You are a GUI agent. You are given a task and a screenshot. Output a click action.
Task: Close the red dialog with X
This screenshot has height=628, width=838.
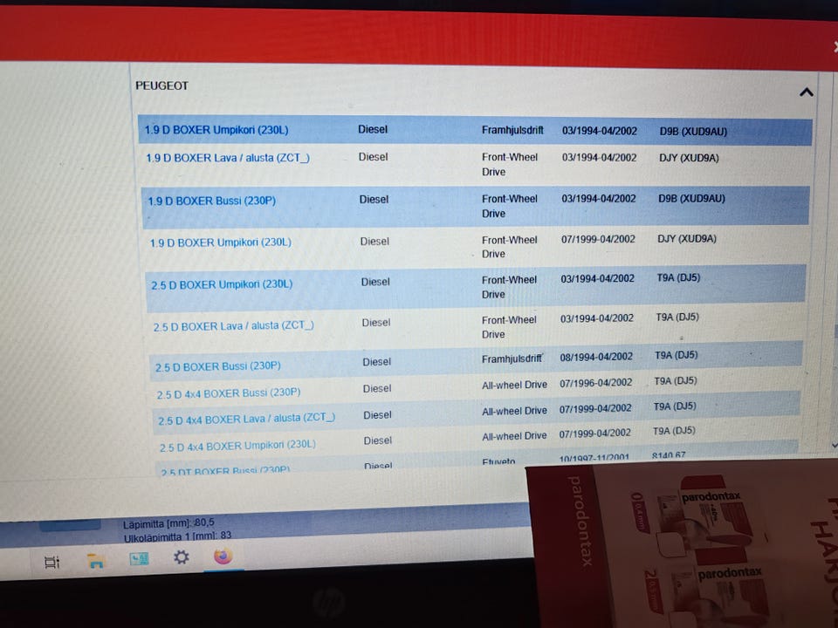point(835,47)
